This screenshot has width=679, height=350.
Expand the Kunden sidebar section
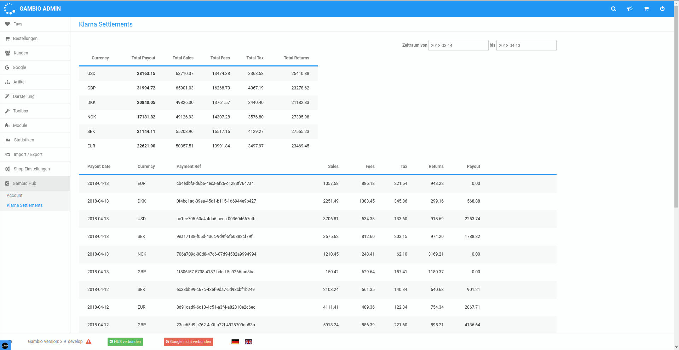click(x=21, y=53)
